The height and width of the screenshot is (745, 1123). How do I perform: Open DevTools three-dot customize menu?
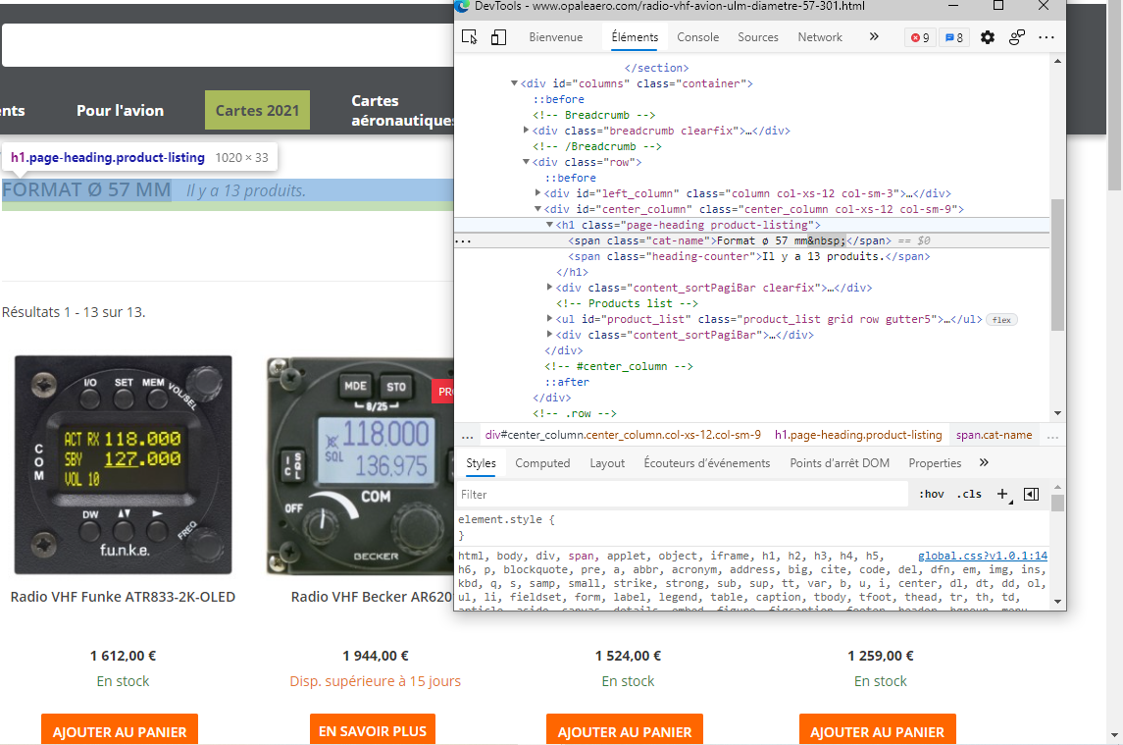(x=1046, y=37)
